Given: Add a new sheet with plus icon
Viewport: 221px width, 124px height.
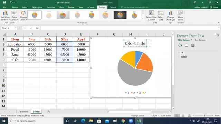Looking at the screenshot, I should 48,112.
